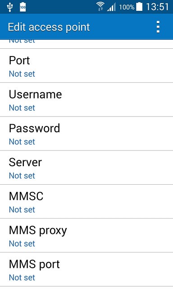The height and width of the screenshot is (289, 173).
Task: Edit the Password entry
Action: click(86, 134)
